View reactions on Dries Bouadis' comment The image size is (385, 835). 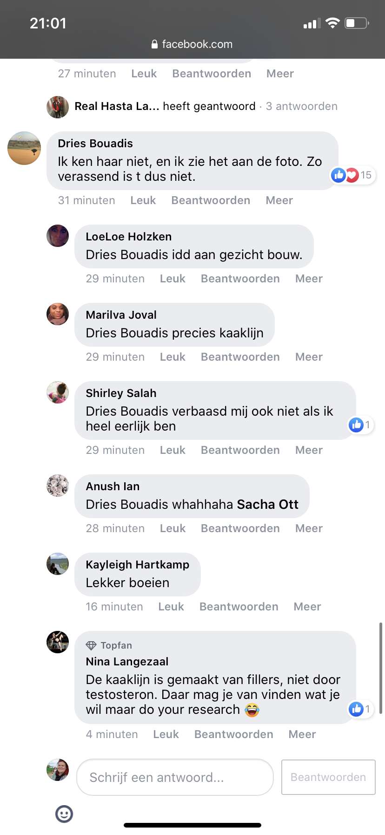pyautogui.click(x=352, y=175)
